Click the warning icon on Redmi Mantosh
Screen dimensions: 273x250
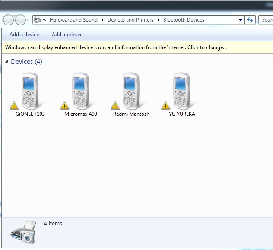(x=115, y=105)
